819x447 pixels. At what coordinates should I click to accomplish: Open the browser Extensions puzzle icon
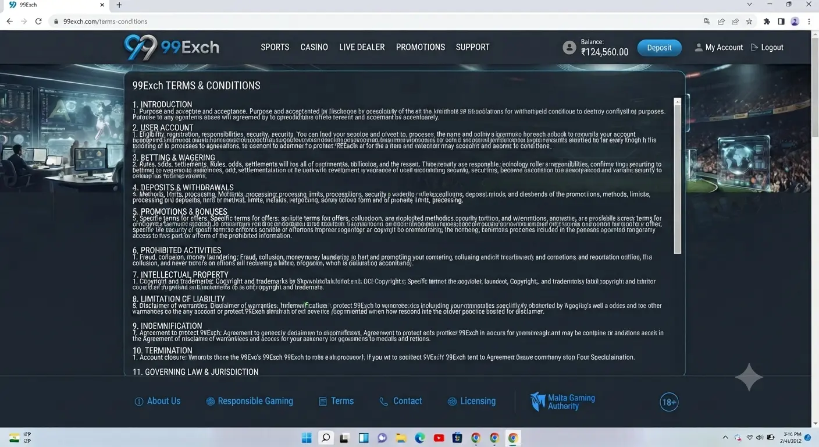tap(767, 21)
